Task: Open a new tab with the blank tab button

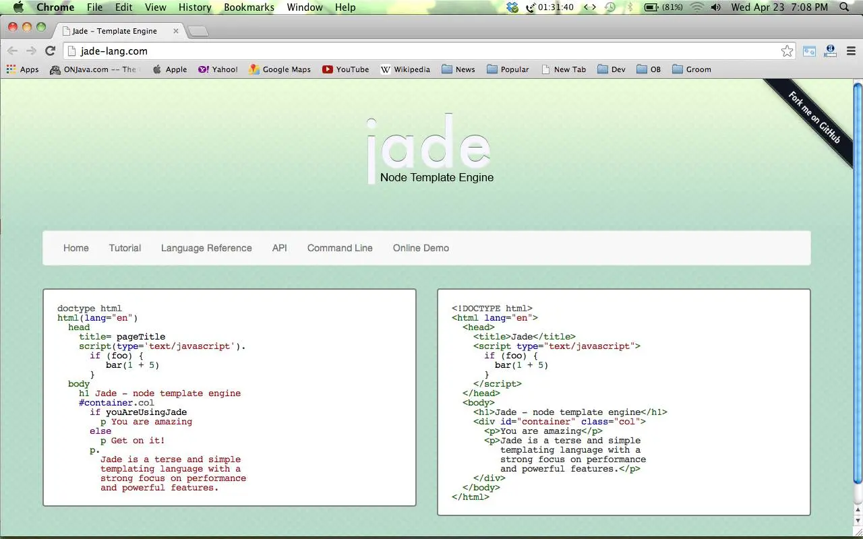Action: pos(198,31)
